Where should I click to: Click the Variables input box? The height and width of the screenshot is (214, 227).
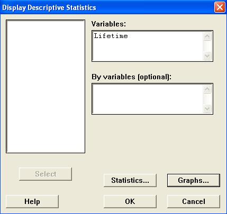click(x=152, y=46)
